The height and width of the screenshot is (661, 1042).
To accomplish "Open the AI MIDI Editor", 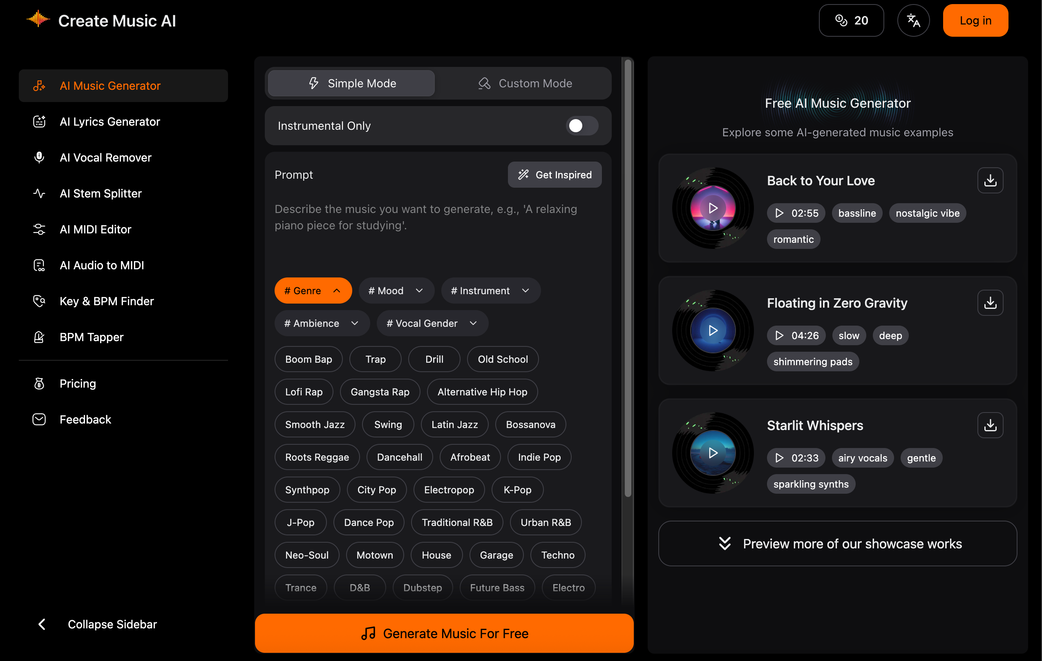I will coord(96,229).
